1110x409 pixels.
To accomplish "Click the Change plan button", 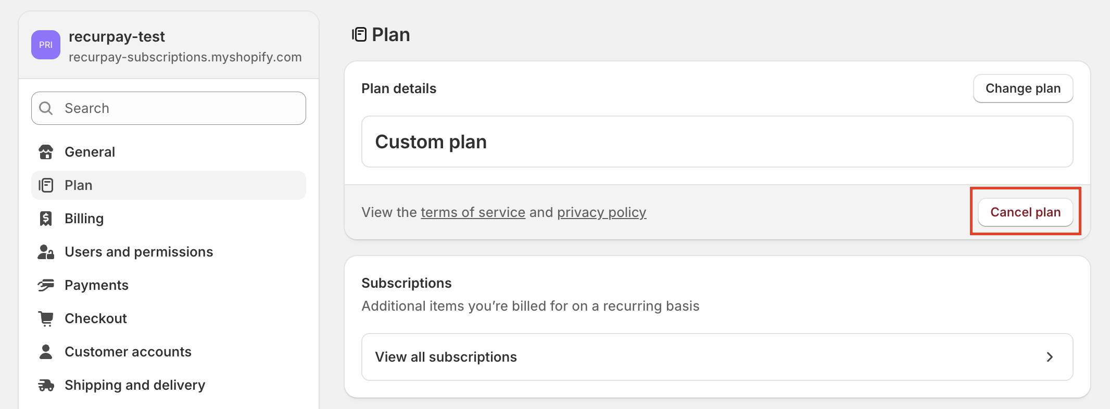I will click(1022, 88).
